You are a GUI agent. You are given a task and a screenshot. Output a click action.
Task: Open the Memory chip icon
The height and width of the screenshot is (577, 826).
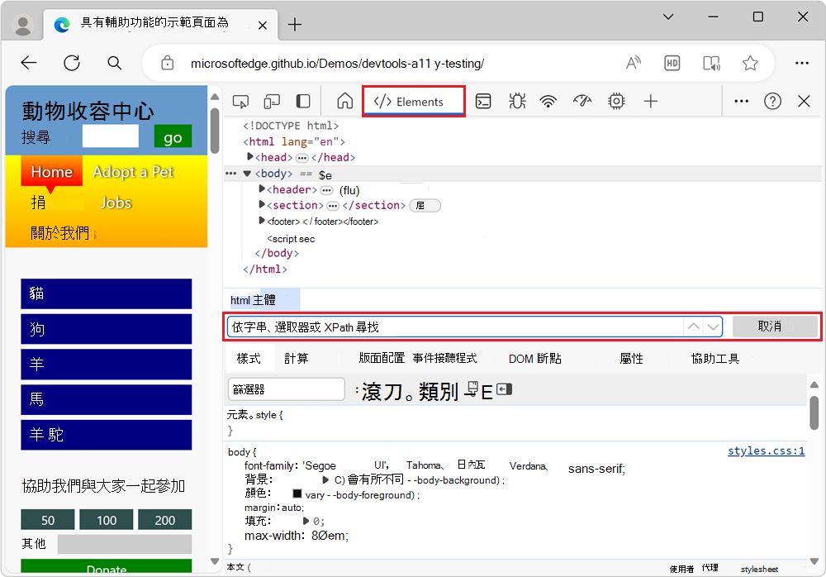click(615, 101)
